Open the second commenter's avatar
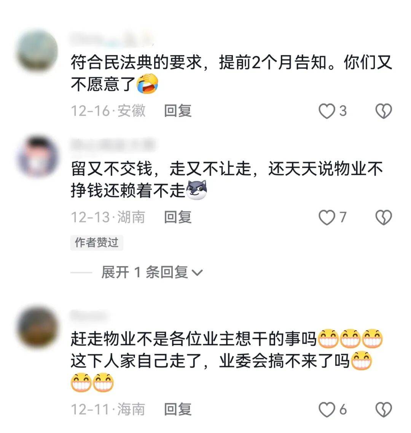Screen dimensions: 411x433 (x=37, y=157)
